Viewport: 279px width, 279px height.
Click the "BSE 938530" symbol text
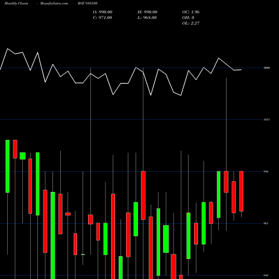88,3
